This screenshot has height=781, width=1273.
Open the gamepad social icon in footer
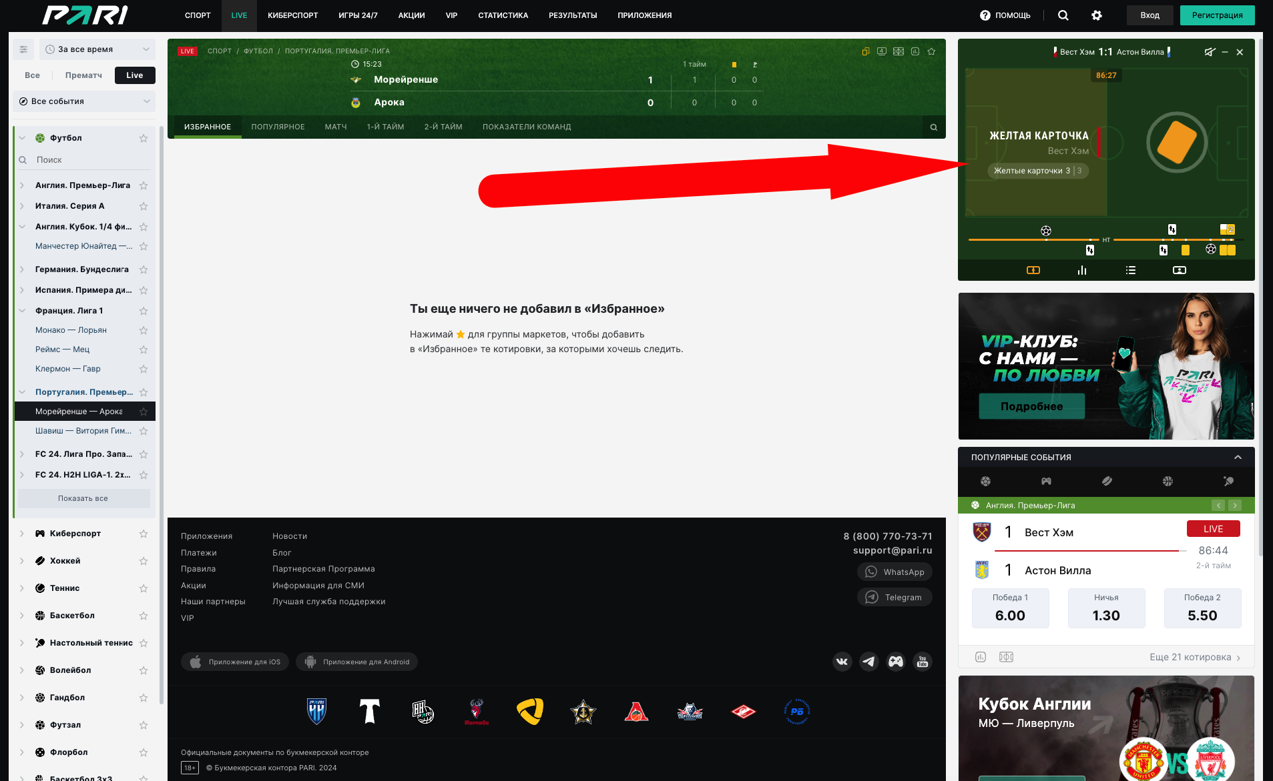[896, 662]
